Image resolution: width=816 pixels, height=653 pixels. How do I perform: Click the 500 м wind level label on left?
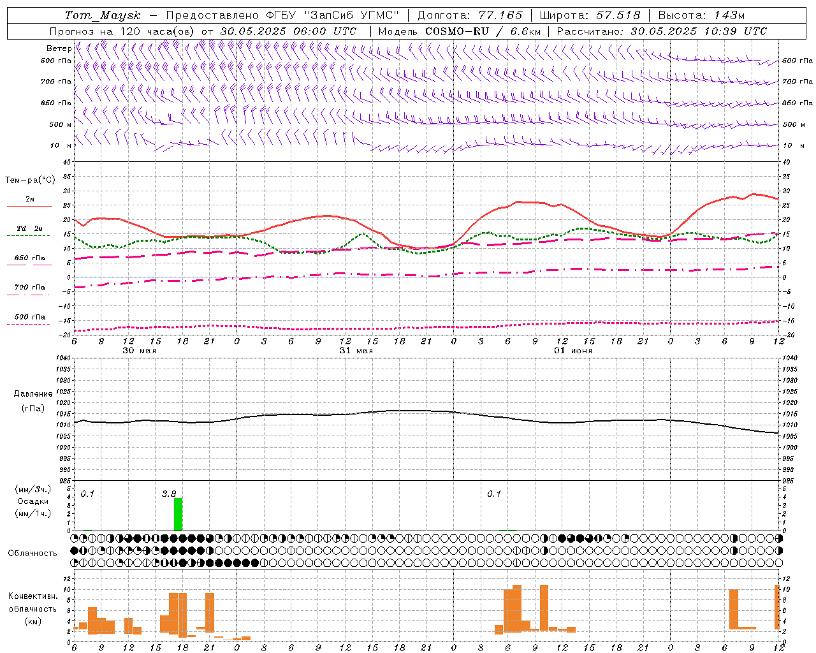[x=61, y=124]
